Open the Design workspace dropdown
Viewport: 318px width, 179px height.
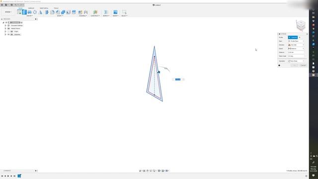8,12
